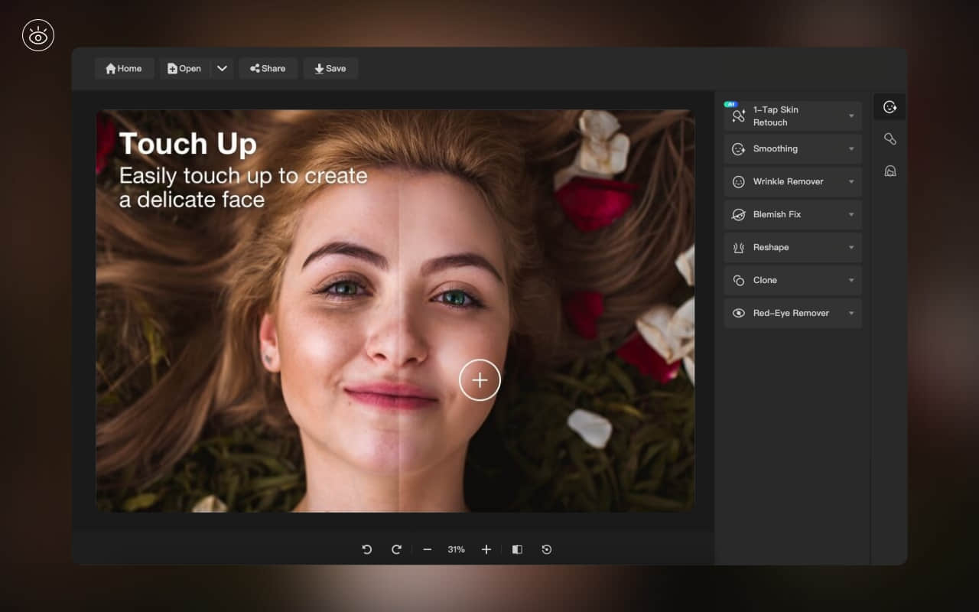Open the face retouch sidebar tab
The height and width of the screenshot is (612, 979).
coord(890,107)
